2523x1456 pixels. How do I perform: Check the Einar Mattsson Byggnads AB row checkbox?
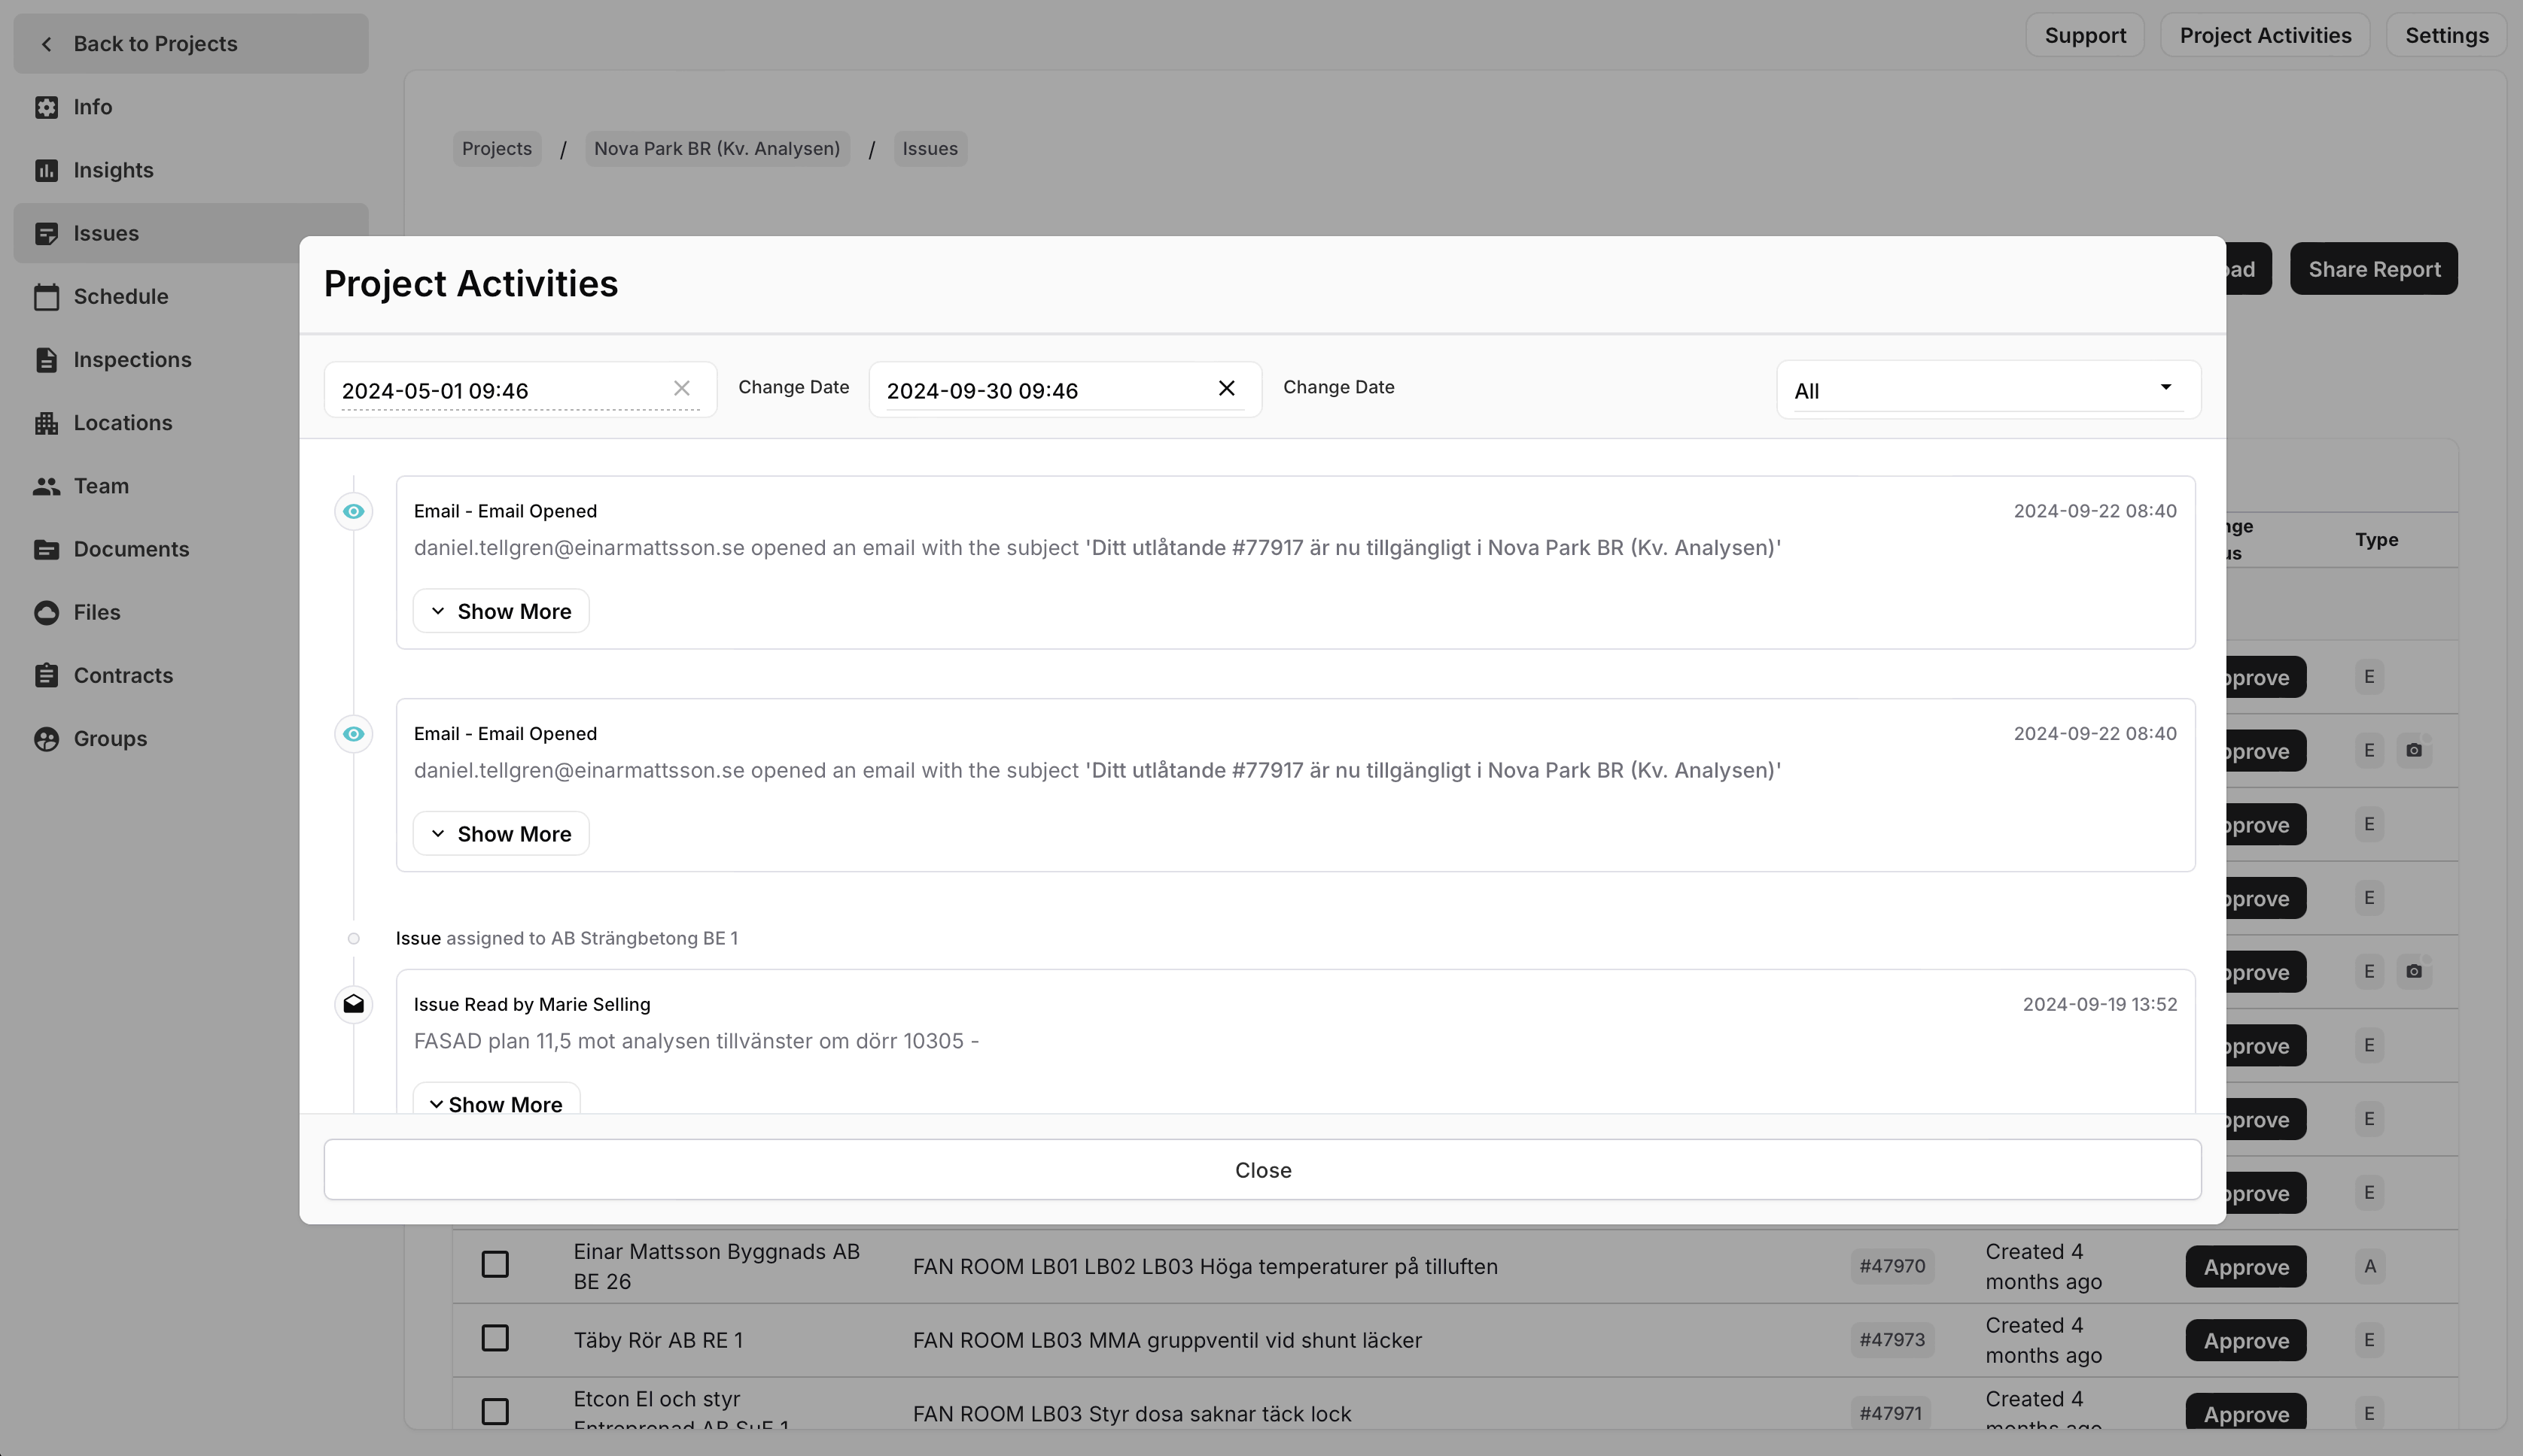point(495,1265)
